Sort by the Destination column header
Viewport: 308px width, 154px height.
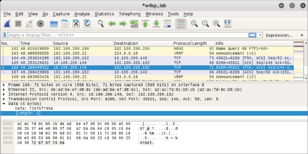point(143,43)
